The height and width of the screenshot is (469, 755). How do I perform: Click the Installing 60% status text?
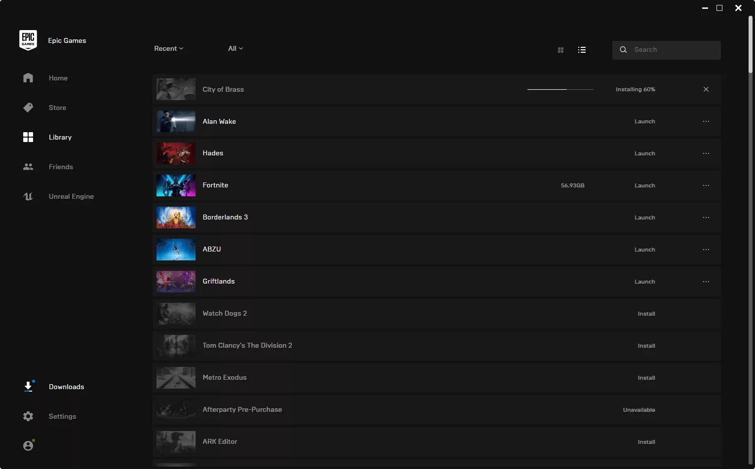635,89
